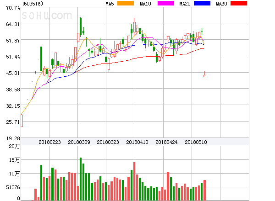Click the MA20 legend label

185,4
